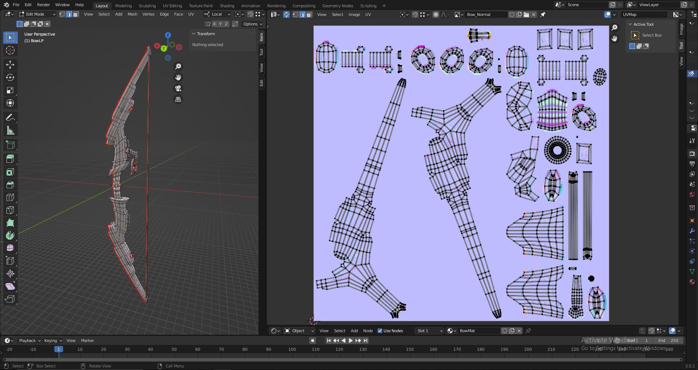Choose the Add Cube tool
698x370 pixels.
point(10,145)
